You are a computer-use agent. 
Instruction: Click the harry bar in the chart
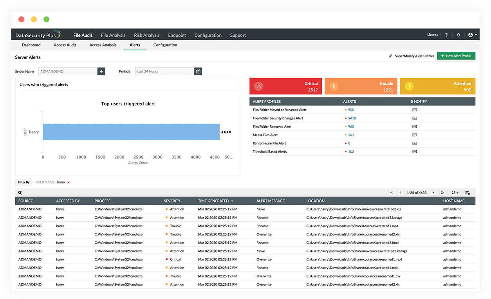click(x=131, y=132)
